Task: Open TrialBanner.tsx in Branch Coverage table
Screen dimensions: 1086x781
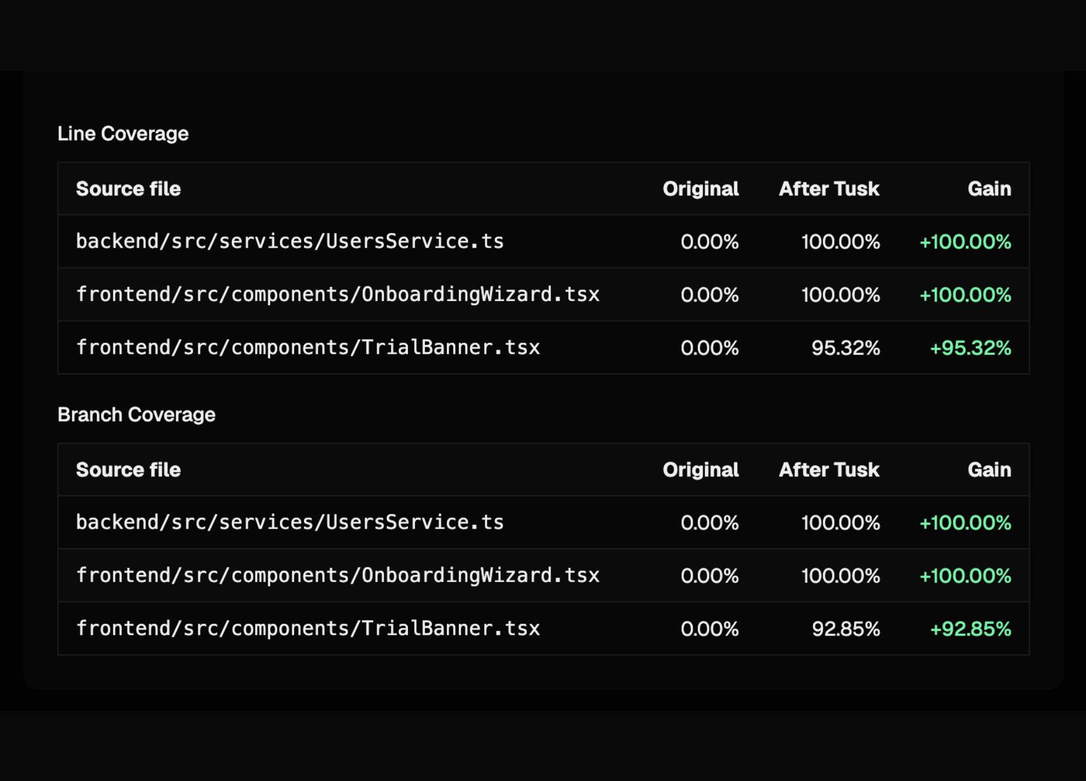Action: (308, 628)
